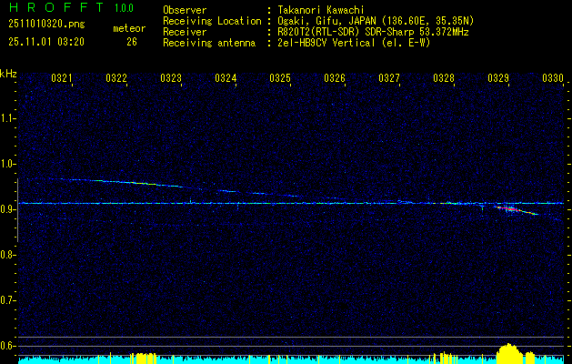The width and height of the screenshot is (572, 364).
Task: Select the 0330 time marker
Action: pos(553,79)
